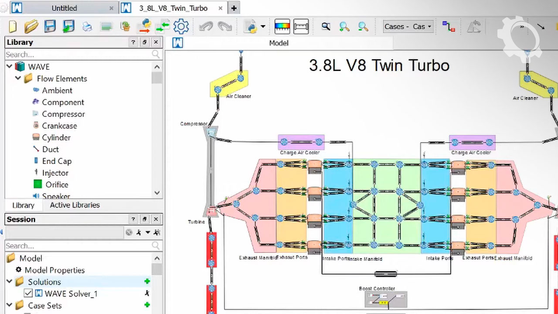558x314 pixels.
Task: Run WAVE Solver_1 with the runner icon
Action: coord(147,294)
